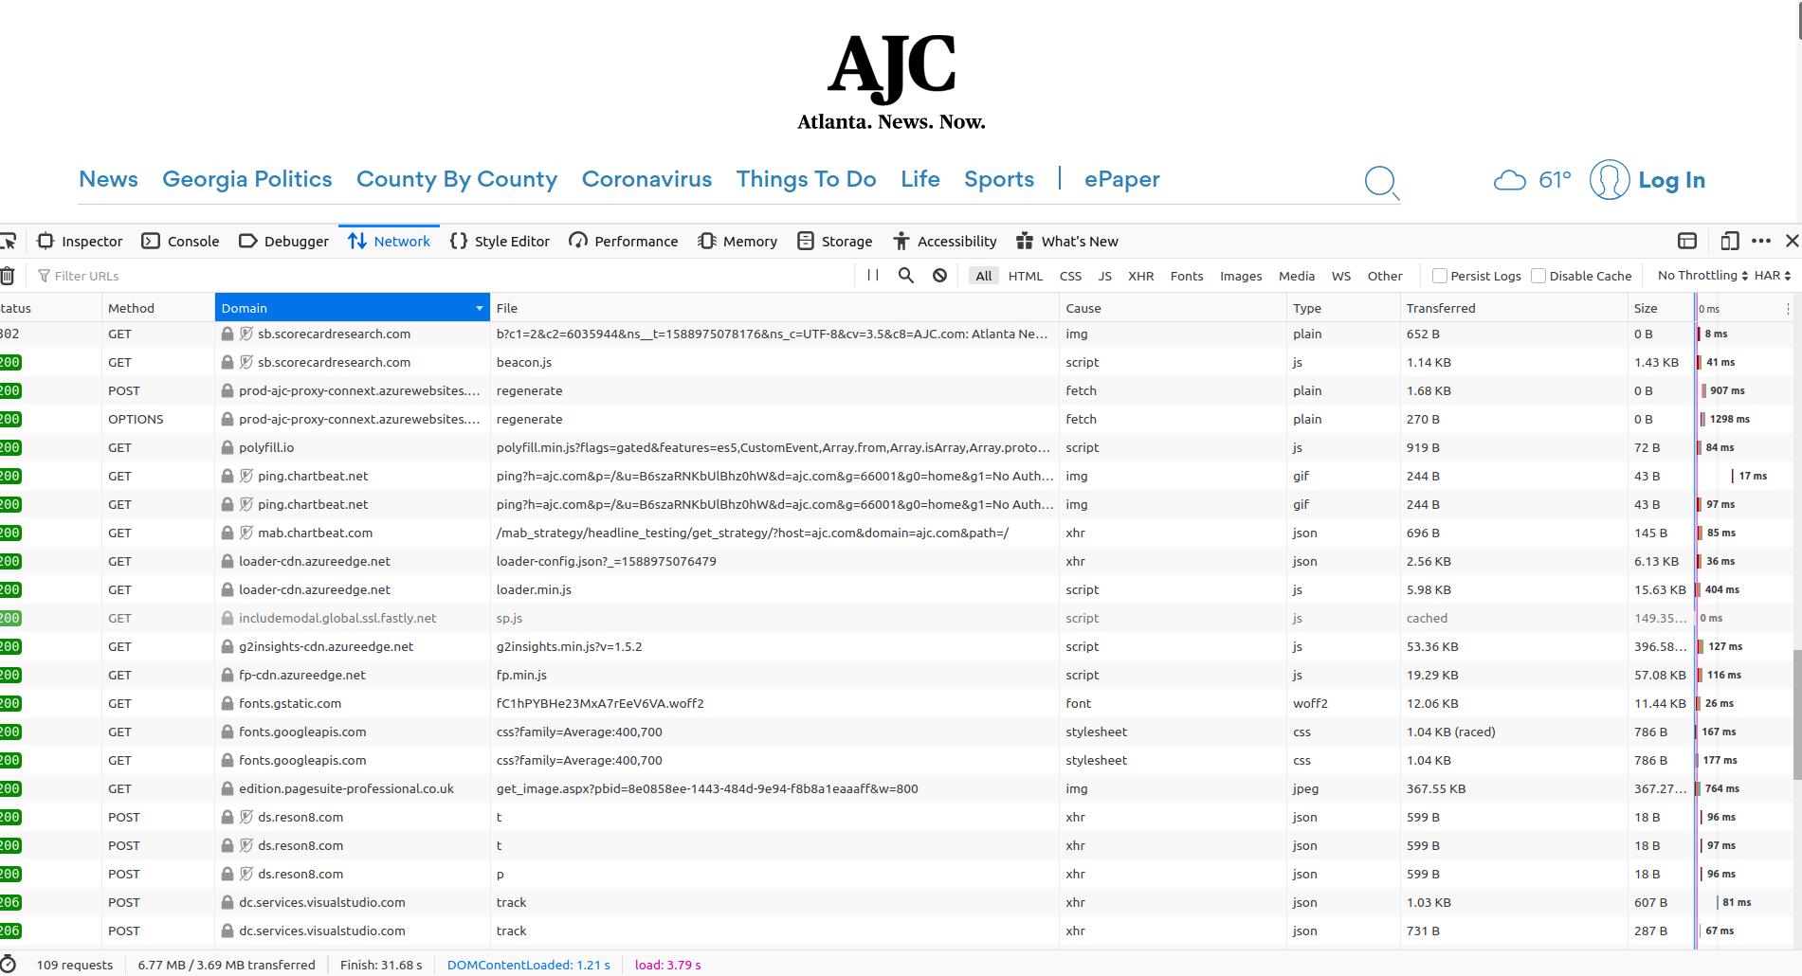The image size is (1802, 976).
Task: Click the pick element icon
Action: [x=9, y=241]
